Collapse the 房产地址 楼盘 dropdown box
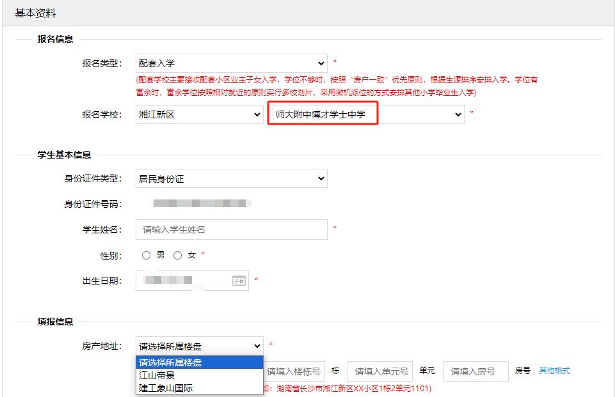Viewport: 615px width, 397px height. [x=199, y=346]
